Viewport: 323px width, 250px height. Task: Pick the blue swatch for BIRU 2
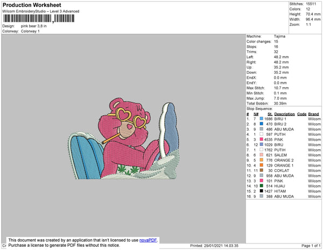262,124
